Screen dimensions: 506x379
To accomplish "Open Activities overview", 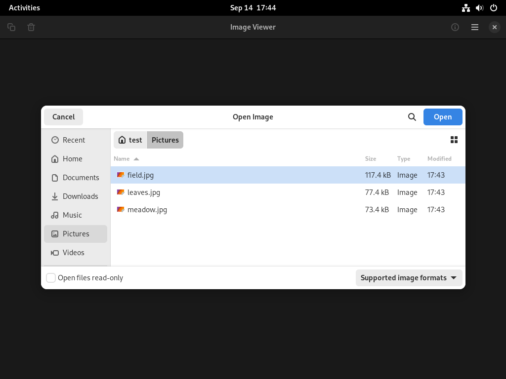I will point(24,8).
